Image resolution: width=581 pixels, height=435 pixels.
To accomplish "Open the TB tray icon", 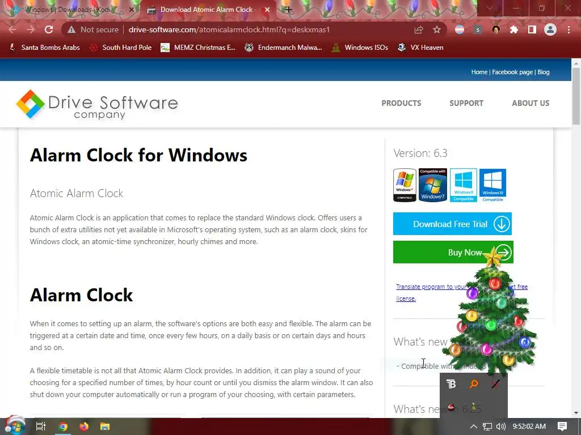I will (451, 384).
